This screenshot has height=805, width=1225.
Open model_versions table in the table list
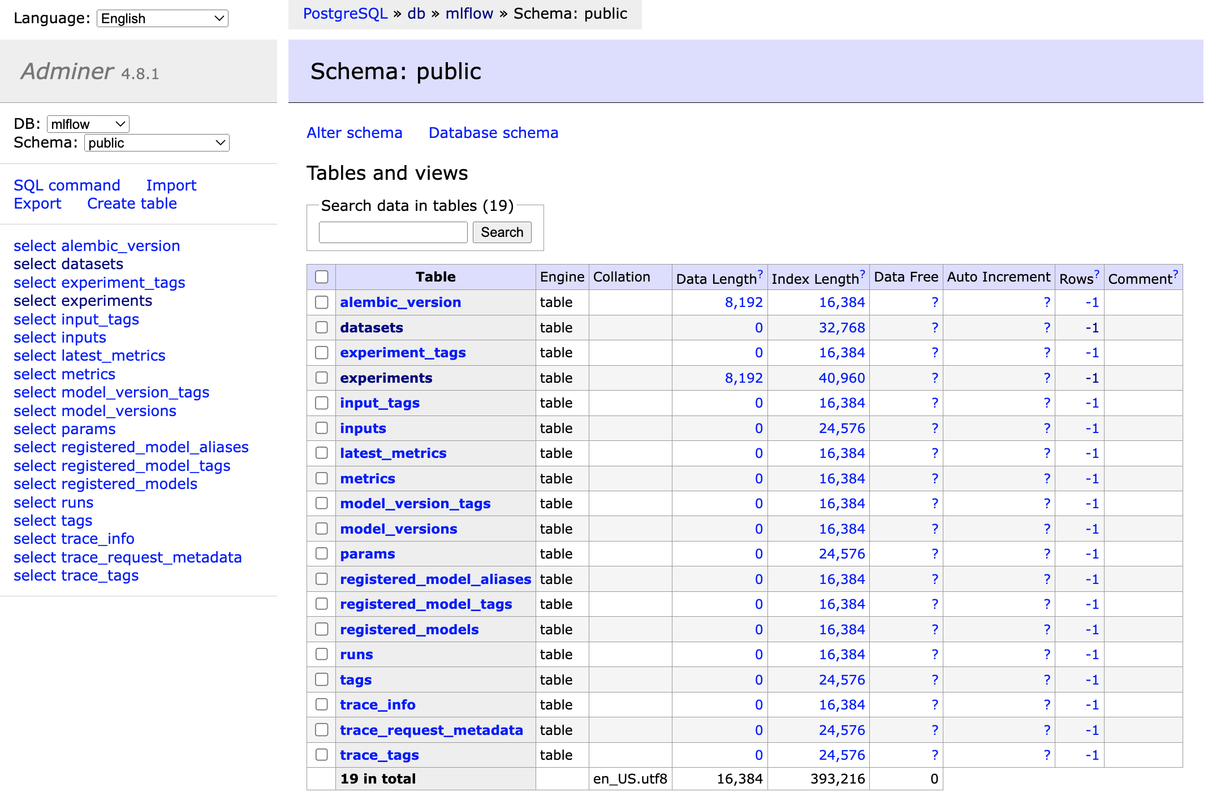(x=399, y=529)
